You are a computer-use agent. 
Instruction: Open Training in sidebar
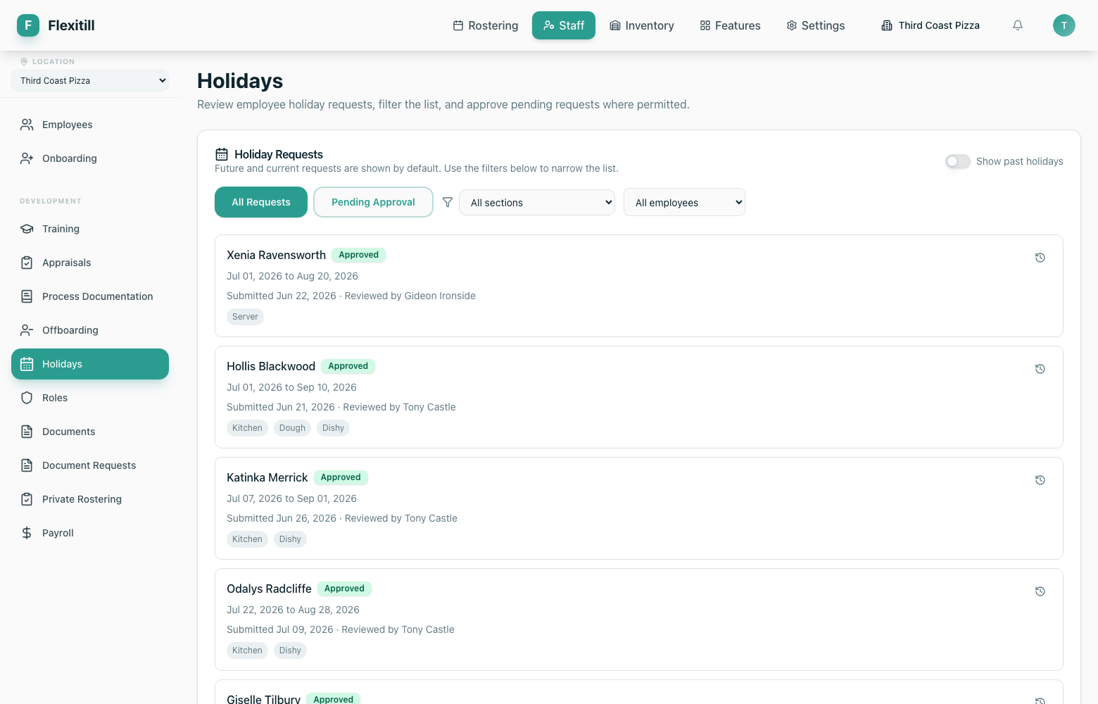pyautogui.click(x=90, y=229)
